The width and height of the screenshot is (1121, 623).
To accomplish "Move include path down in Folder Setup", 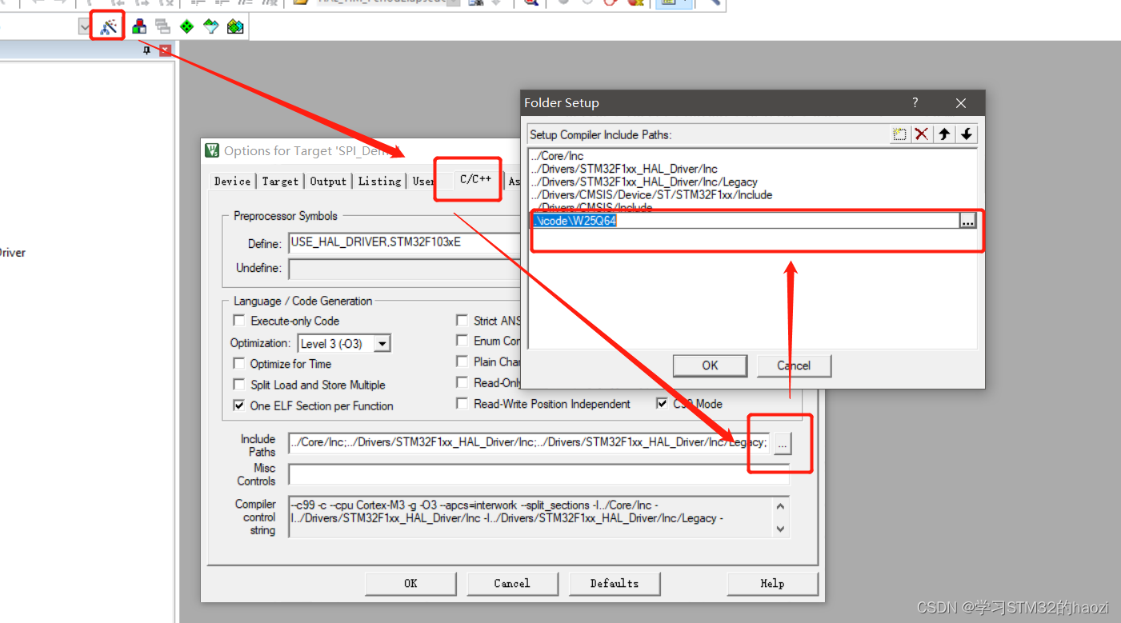I will click(x=967, y=134).
